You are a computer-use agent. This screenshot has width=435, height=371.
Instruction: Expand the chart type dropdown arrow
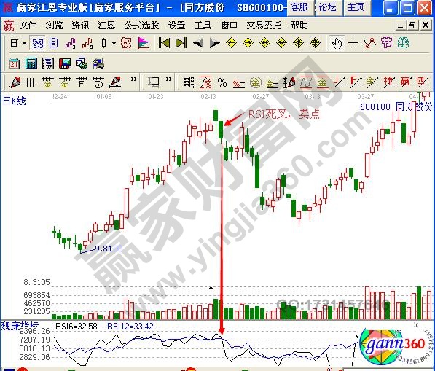click(114, 43)
